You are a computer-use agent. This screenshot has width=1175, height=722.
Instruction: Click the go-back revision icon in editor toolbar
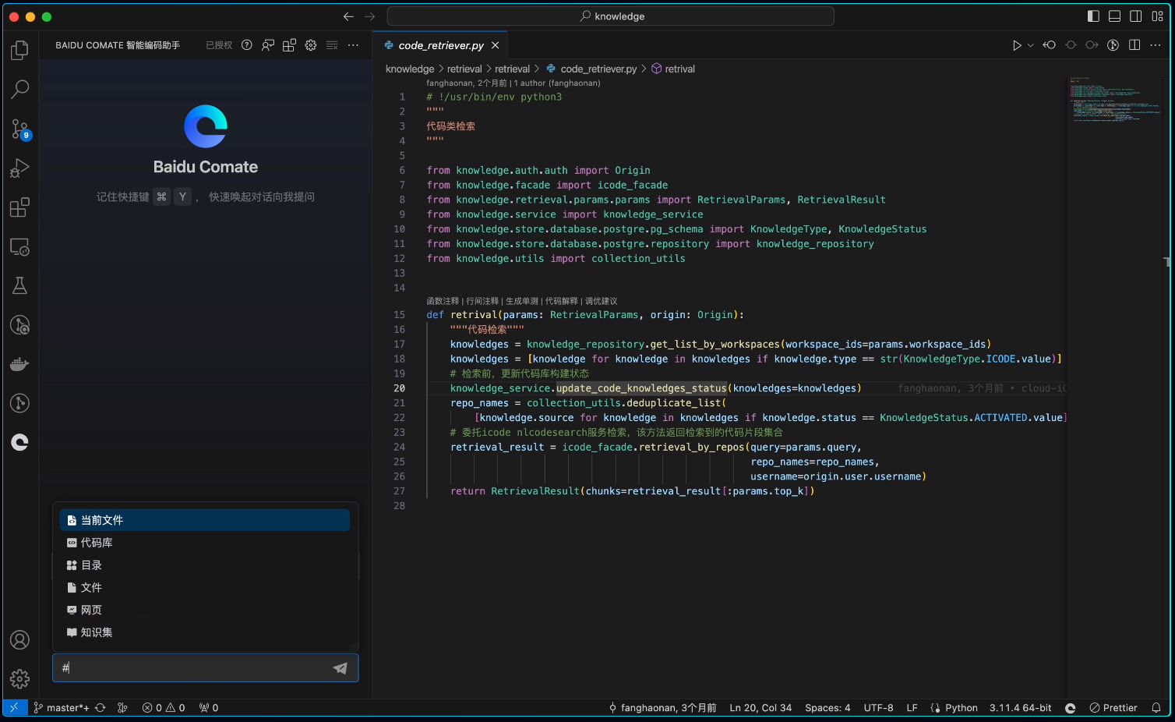pyautogui.click(x=1050, y=45)
